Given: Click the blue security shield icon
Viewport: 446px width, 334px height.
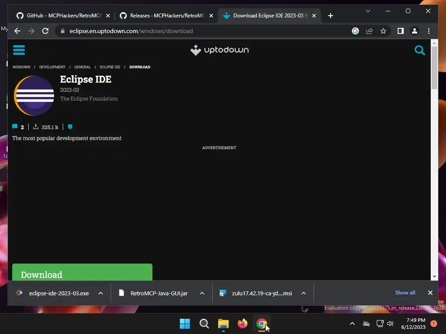Looking at the screenshot, I should coord(70,127).
